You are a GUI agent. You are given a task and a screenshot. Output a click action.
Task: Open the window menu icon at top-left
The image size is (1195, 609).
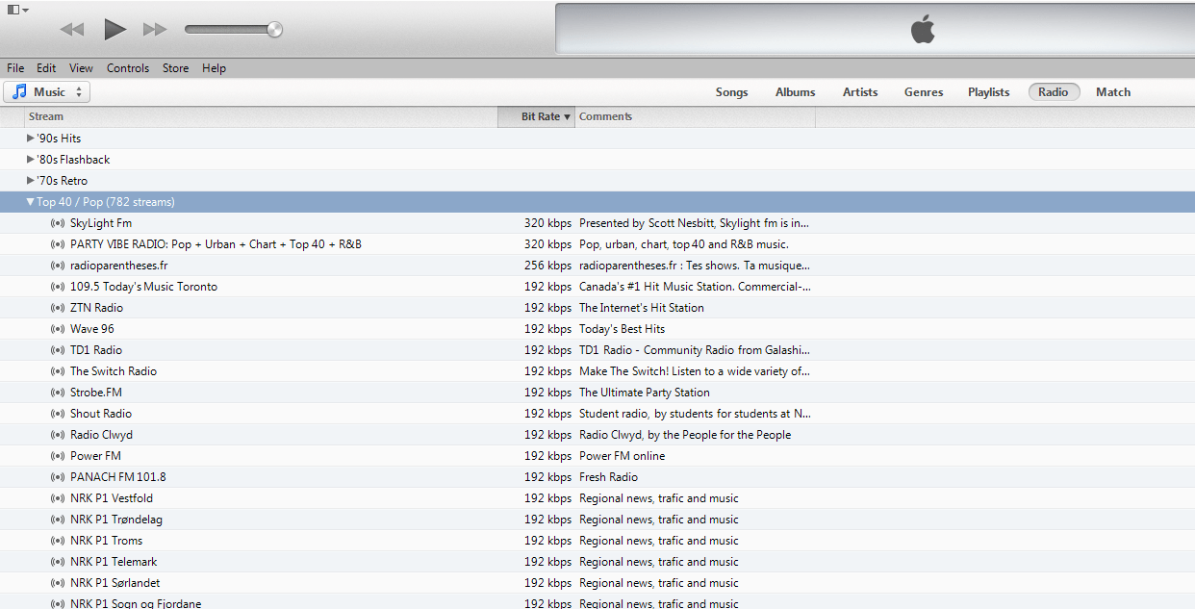coord(17,10)
